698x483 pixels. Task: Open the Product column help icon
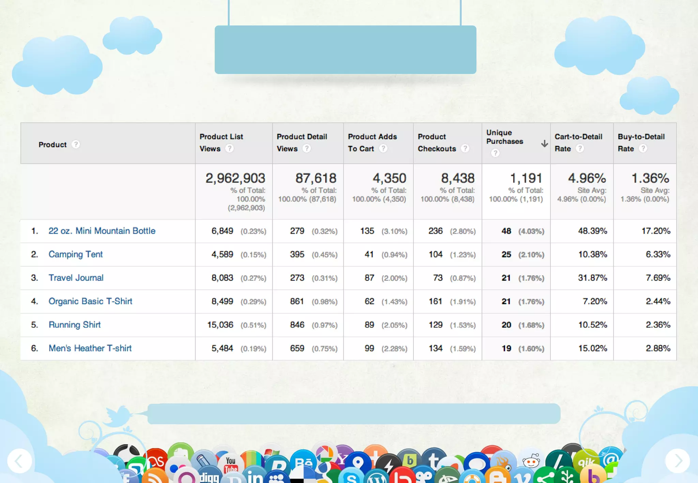pos(76,144)
